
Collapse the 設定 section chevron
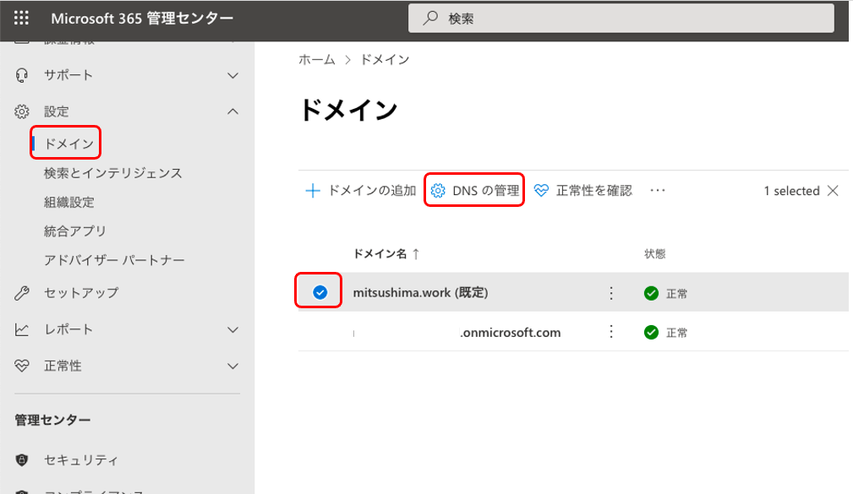tap(232, 111)
